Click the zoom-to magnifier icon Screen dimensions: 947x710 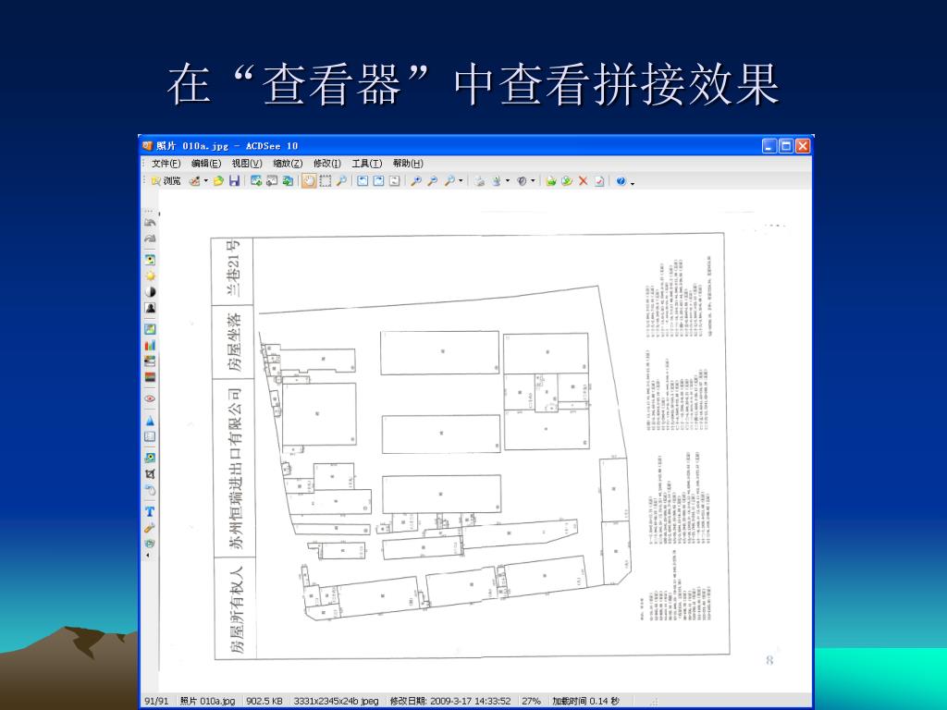point(449,180)
